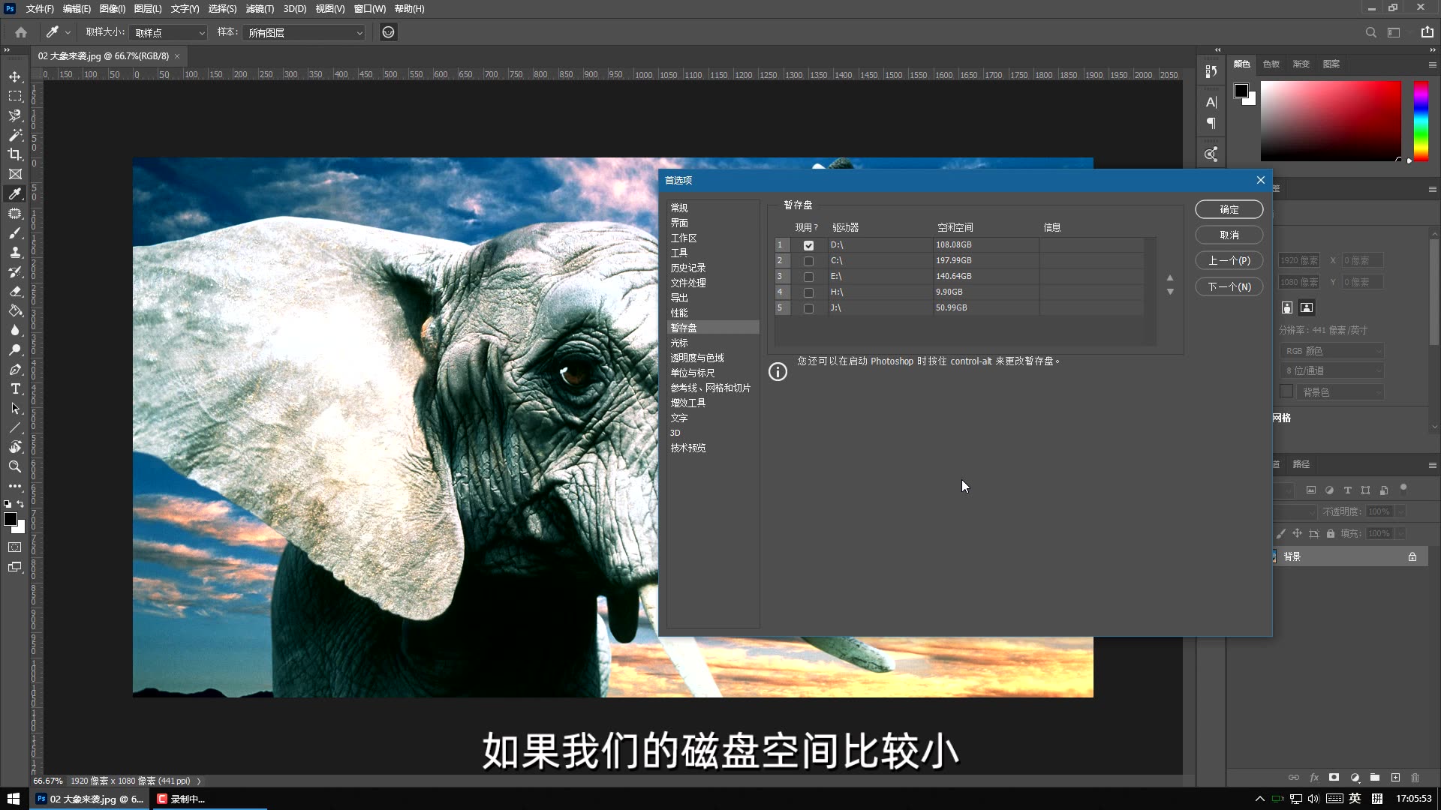
Task: Select the Brush tool
Action: point(15,232)
